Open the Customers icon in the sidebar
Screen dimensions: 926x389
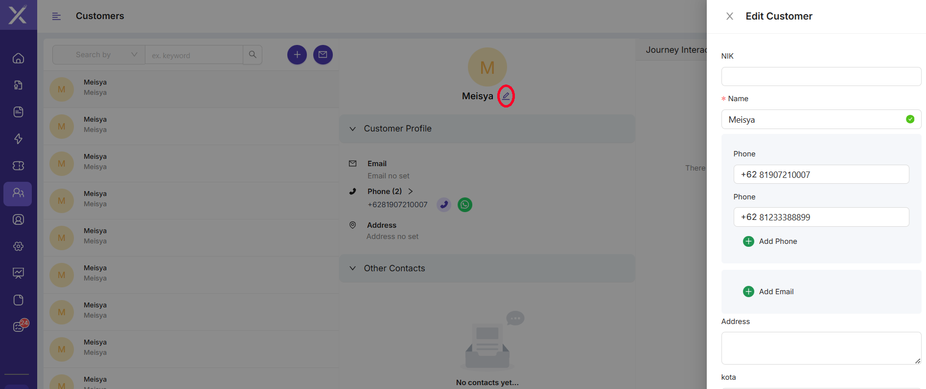pos(18,194)
